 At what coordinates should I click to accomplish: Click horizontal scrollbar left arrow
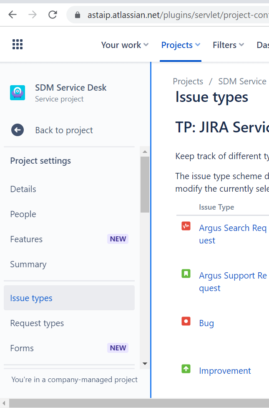point(4,403)
